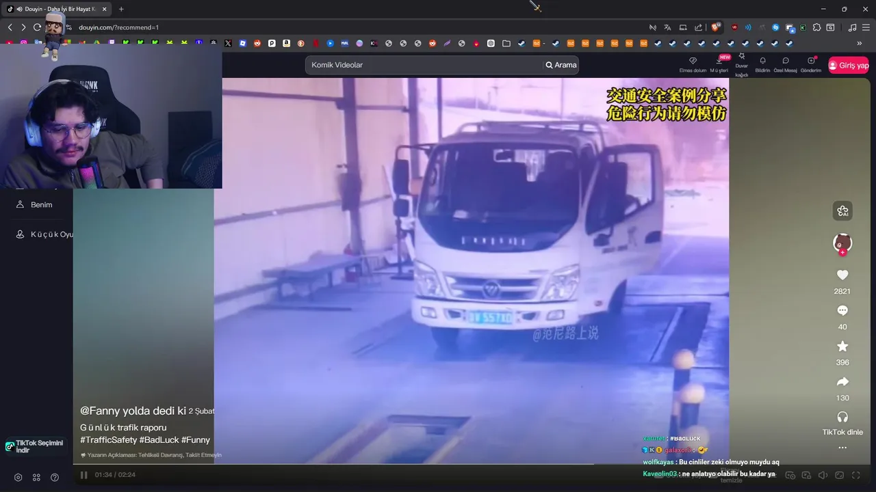Open the sidebar help question icon
Viewport: 876px width, 492px height.
pyautogui.click(x=55, y=478)
